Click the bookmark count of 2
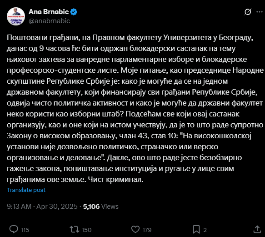This screenshot has width=265, height=237. 205,230
